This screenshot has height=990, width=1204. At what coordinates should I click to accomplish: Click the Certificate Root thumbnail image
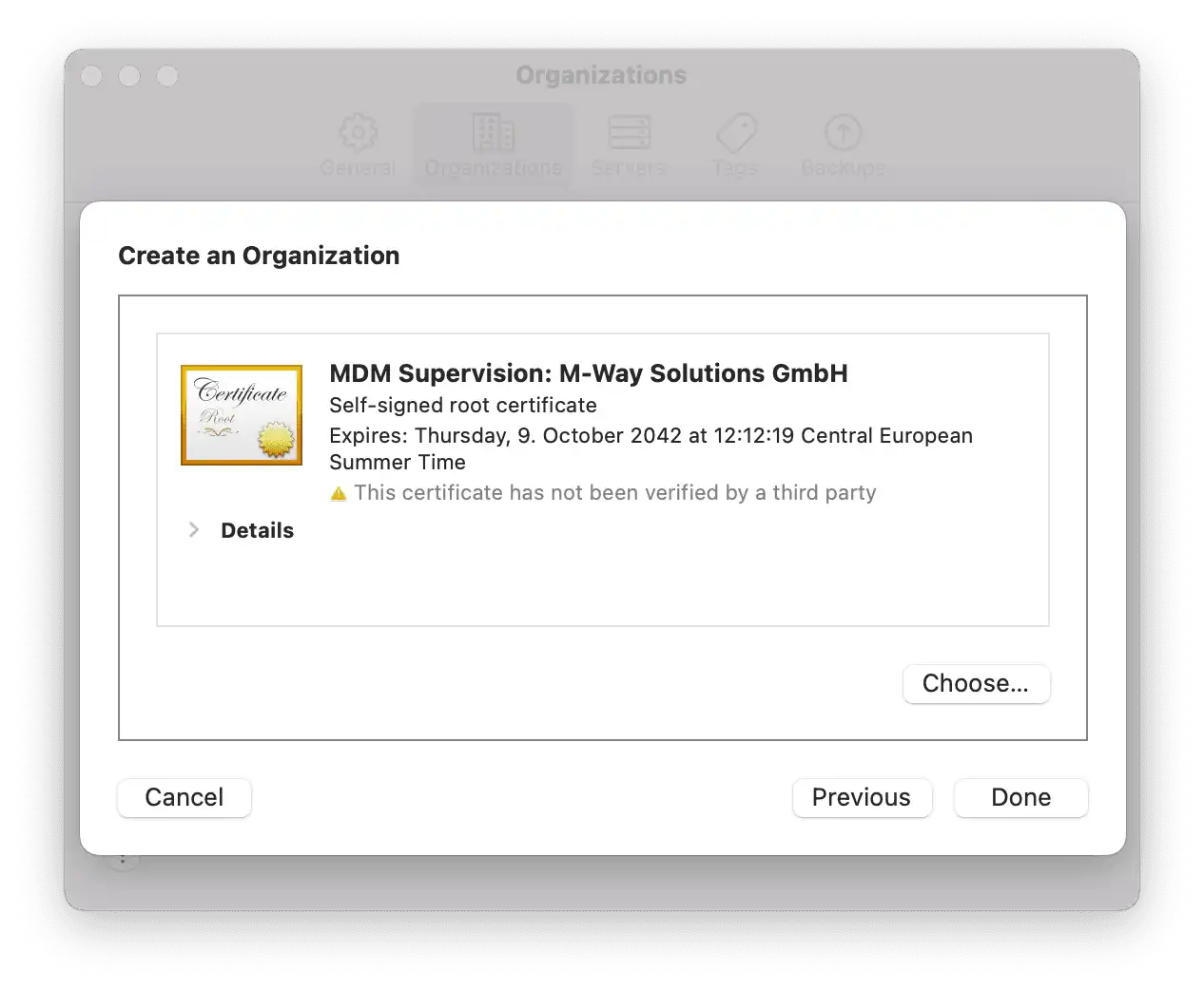242,415
